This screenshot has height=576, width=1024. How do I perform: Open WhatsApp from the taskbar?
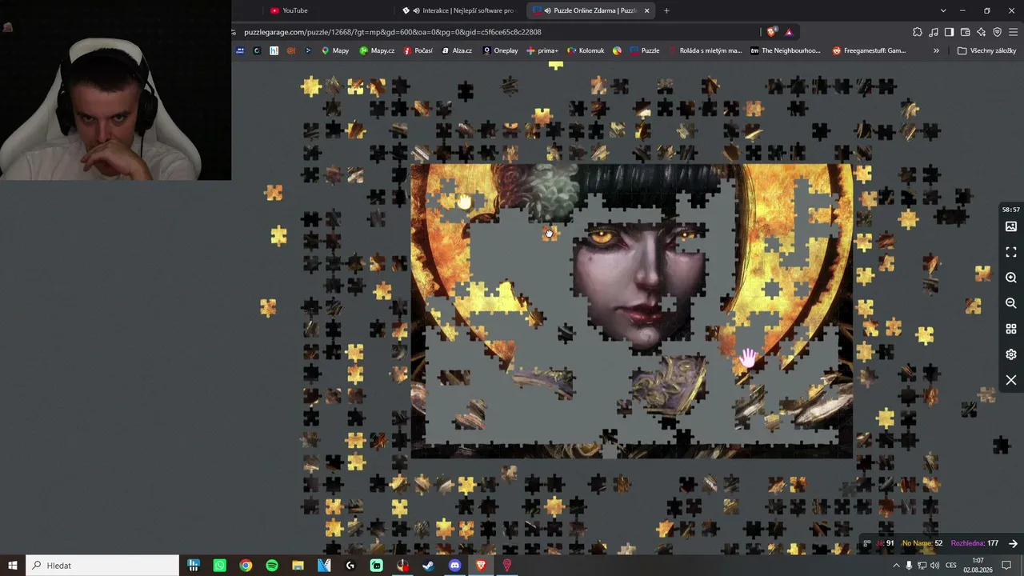tap(220, 566)
